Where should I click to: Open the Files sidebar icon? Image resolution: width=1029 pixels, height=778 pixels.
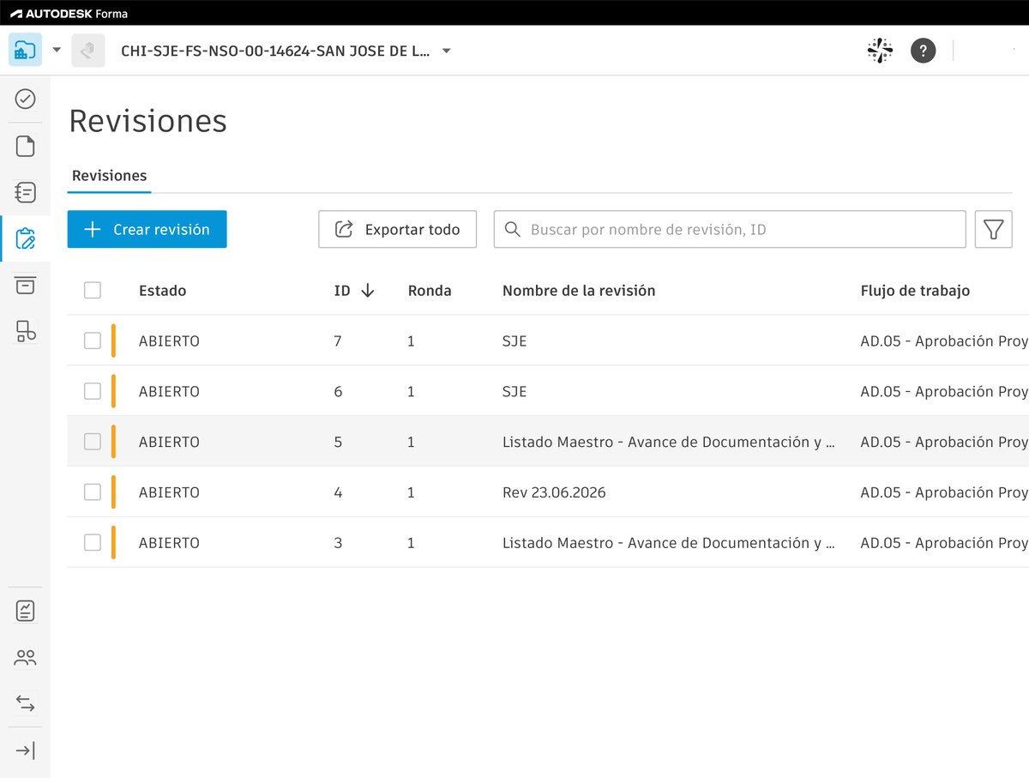(x=26, y=146)
